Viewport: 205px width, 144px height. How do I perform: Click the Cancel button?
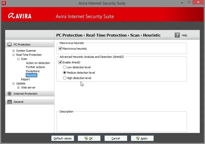click(116, 138)
